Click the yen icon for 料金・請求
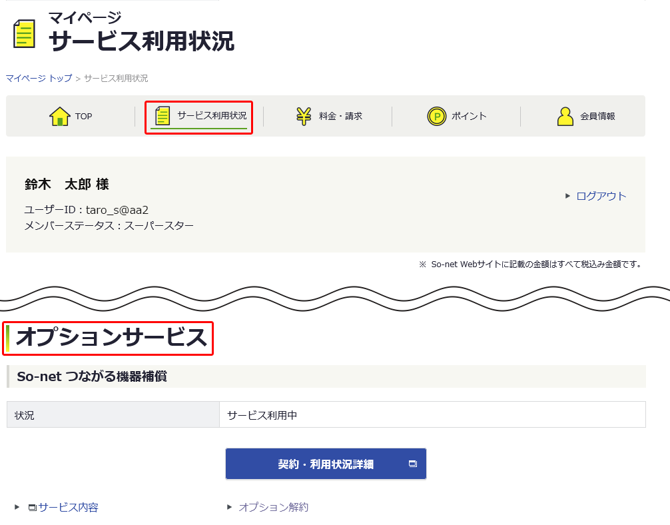 (x=304, y=116)
